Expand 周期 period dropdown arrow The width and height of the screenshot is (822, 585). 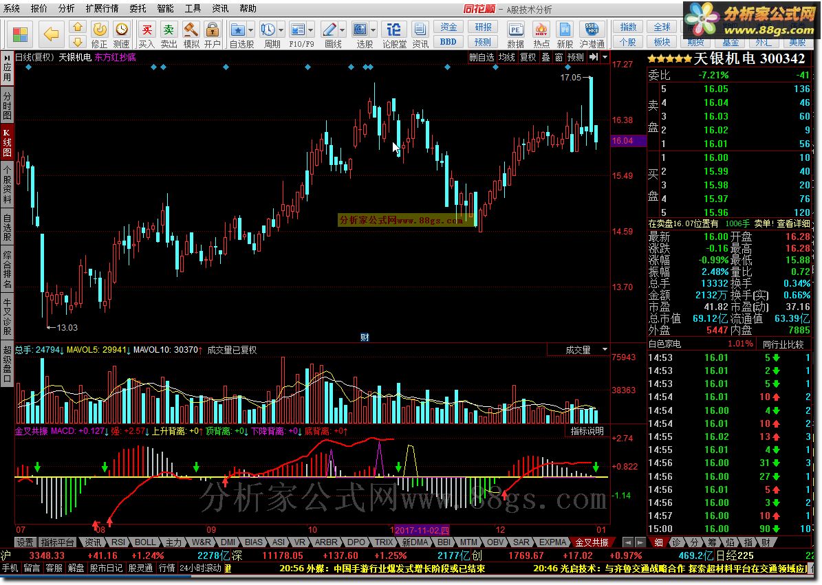[x=281, y=30]
